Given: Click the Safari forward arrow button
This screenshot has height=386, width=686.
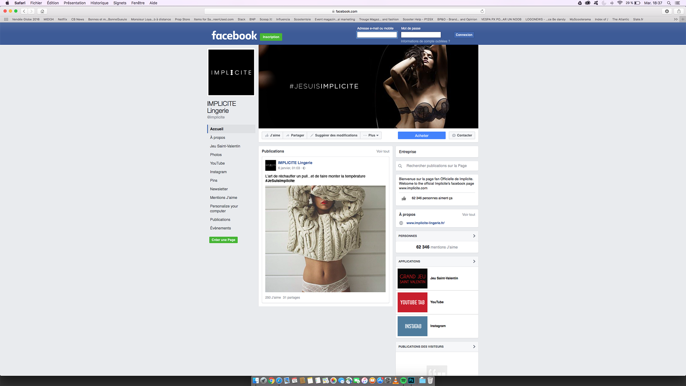Looking at the screenshot, I should 31,11.
